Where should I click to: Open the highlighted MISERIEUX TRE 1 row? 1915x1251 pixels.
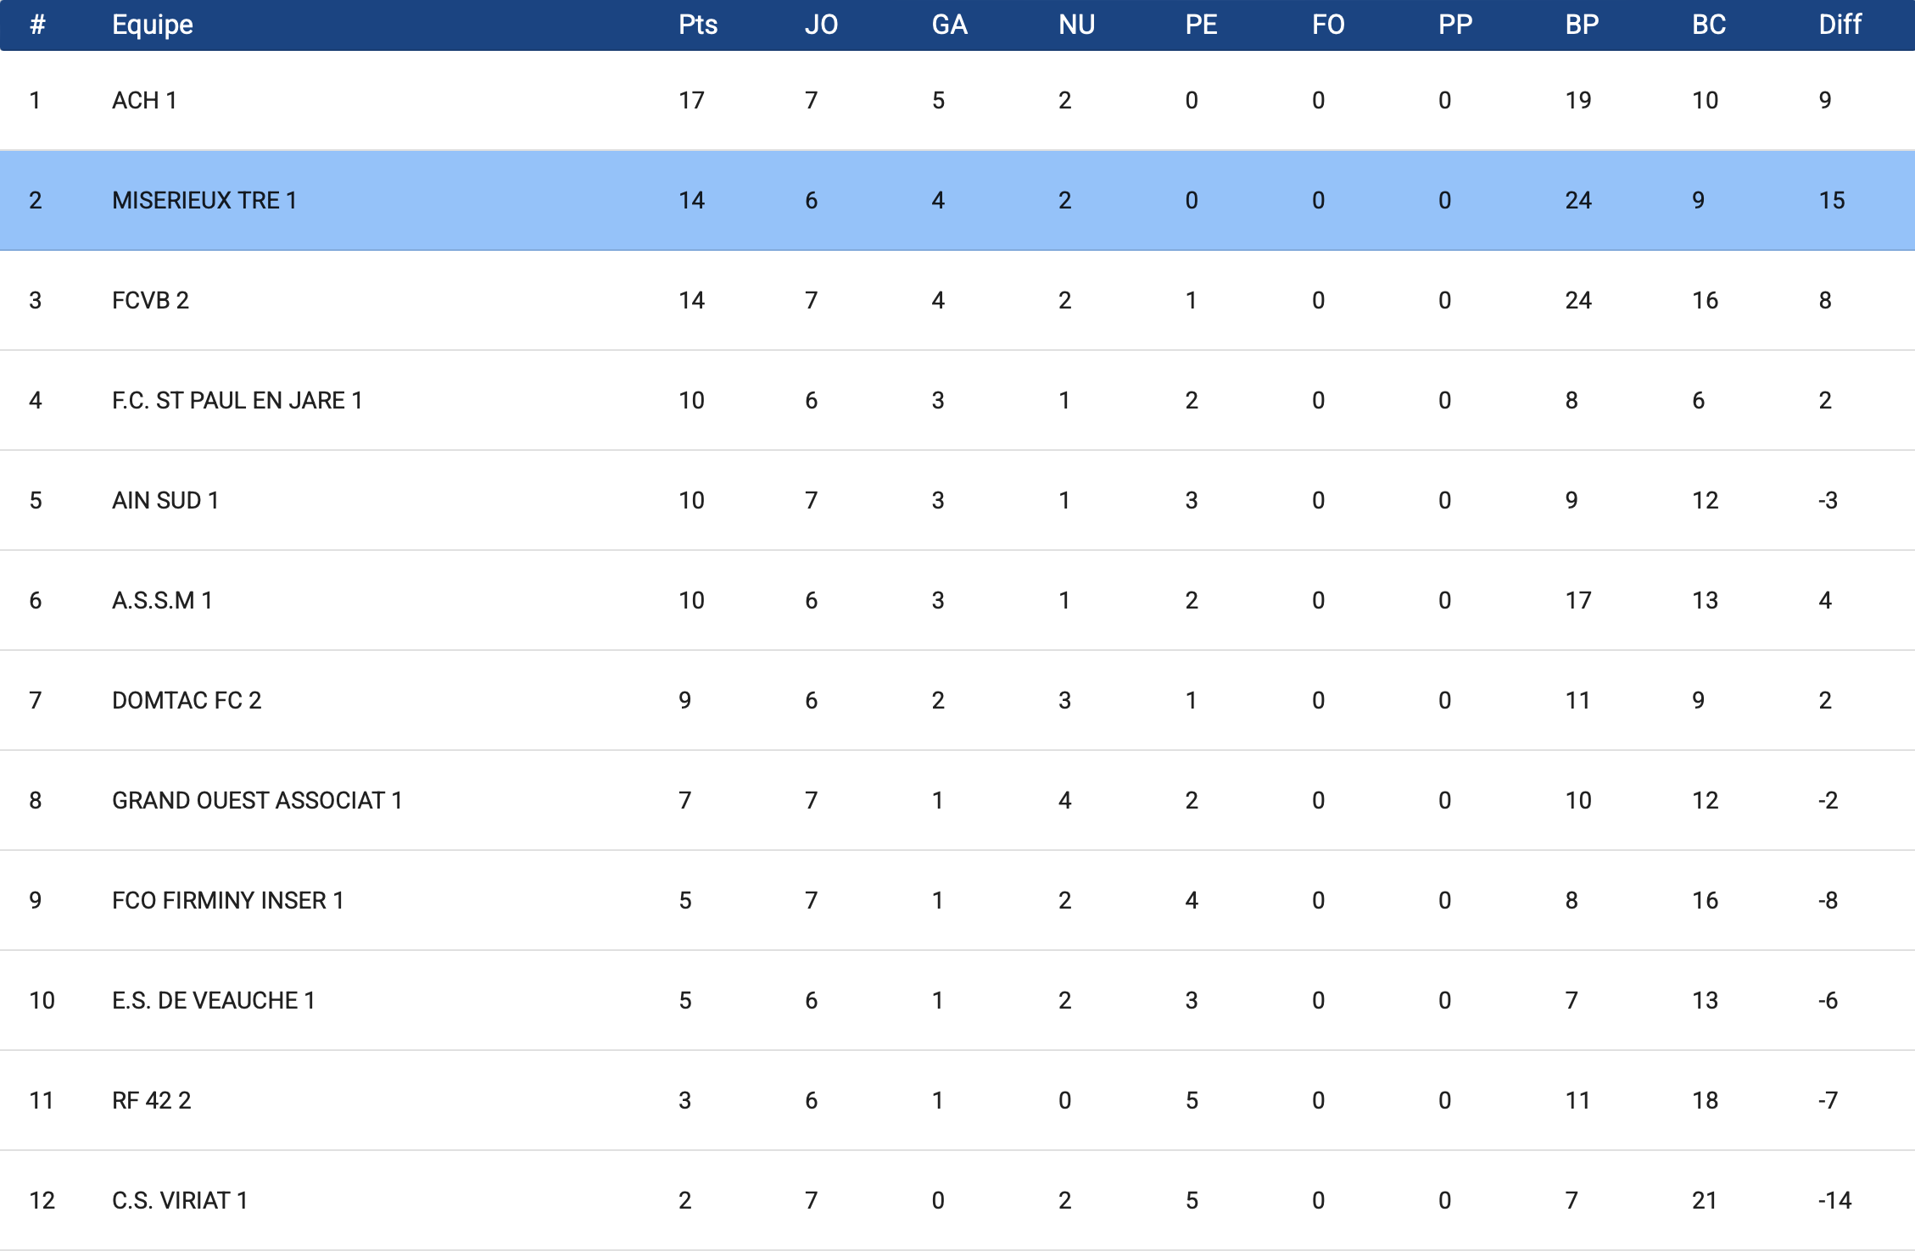[x=204, y=201]
